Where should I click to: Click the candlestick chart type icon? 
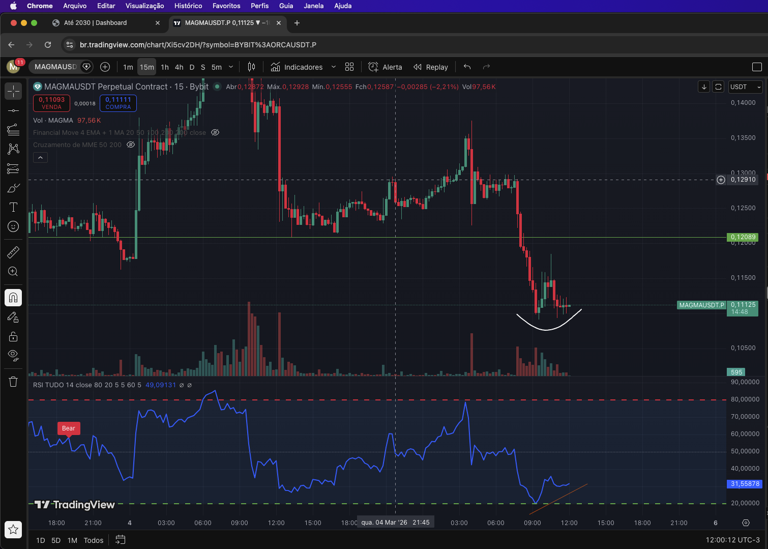point(251,67)
